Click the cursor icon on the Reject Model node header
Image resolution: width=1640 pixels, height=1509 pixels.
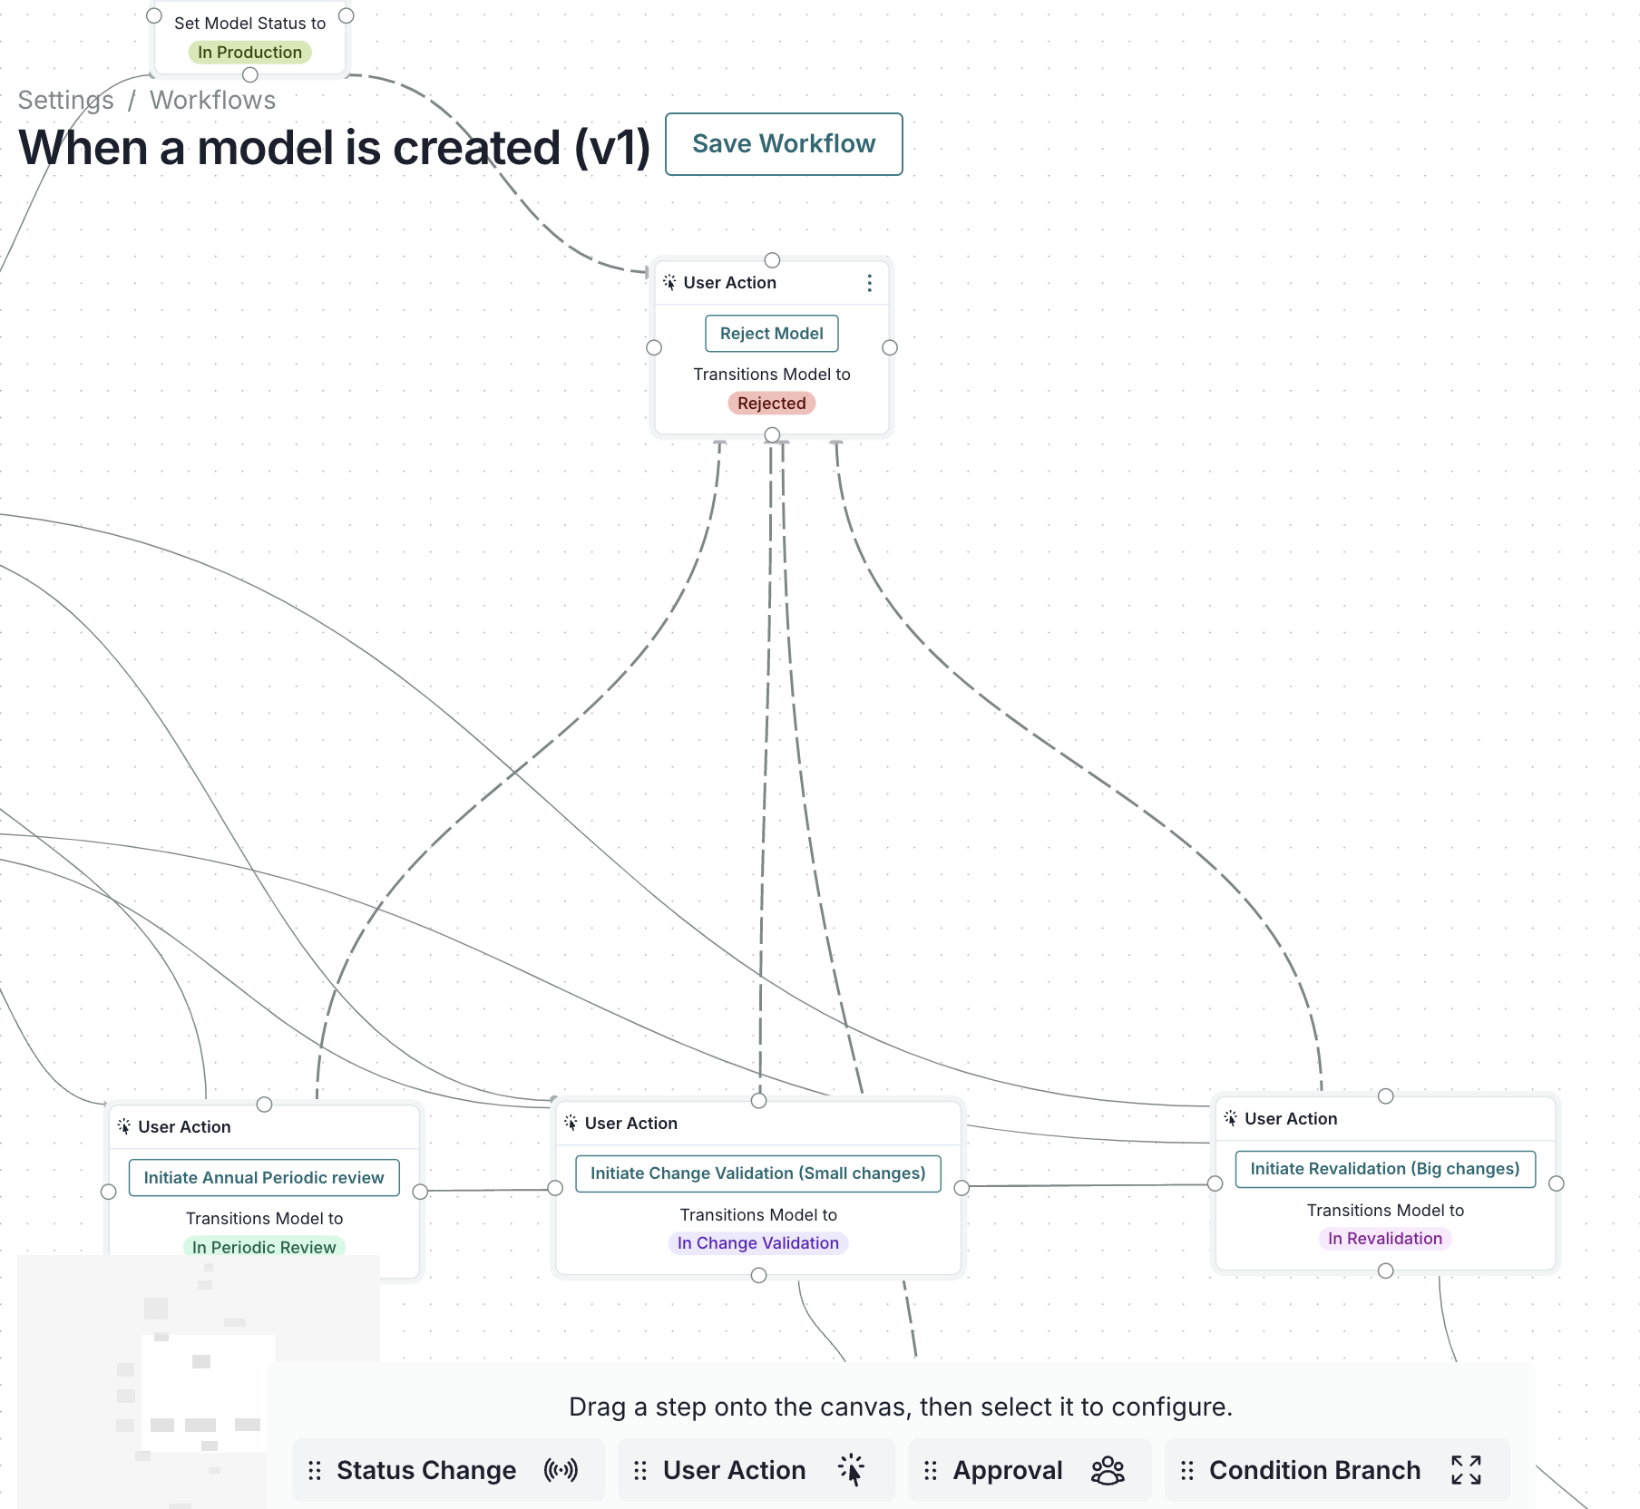point(670,282)
